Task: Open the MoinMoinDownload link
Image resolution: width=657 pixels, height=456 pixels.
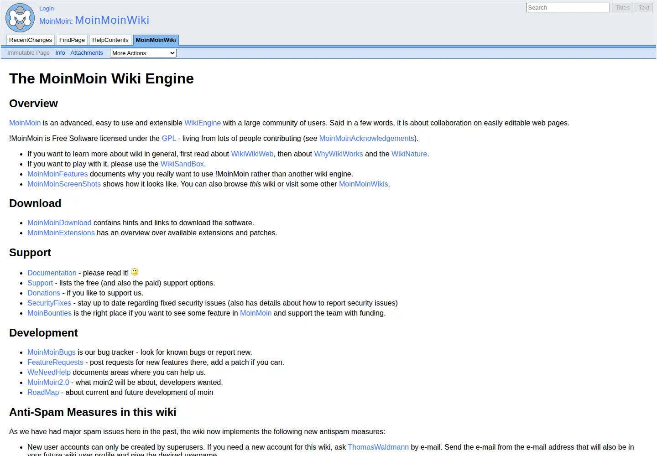Action: pyautogui.click(x=59, y=223)
